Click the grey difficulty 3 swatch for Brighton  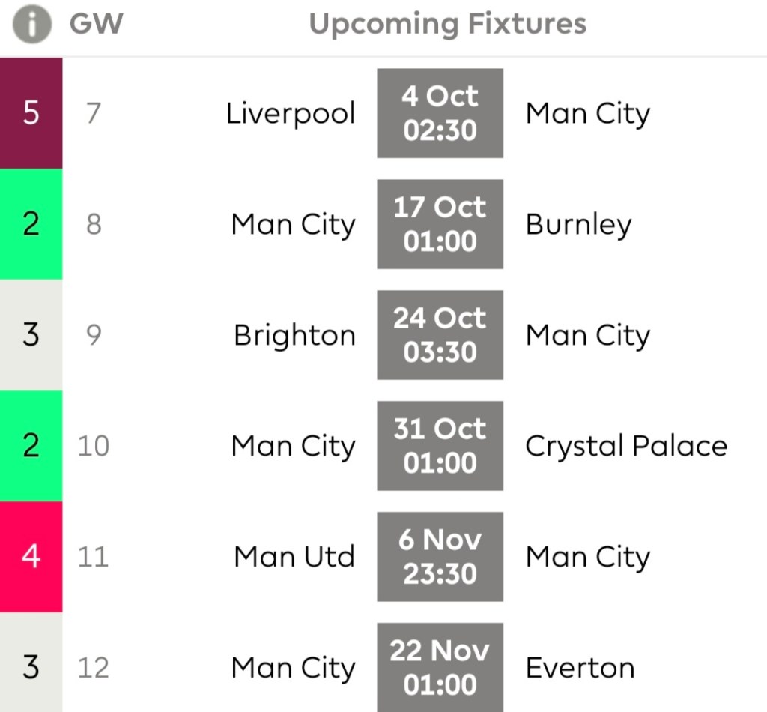tap(31, 335)
